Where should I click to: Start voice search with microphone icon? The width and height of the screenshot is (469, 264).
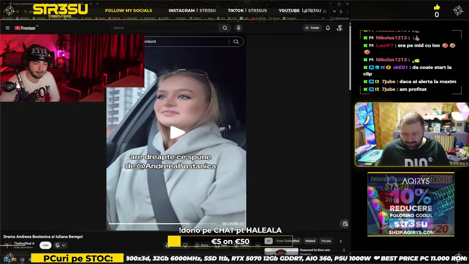(239, 28)
